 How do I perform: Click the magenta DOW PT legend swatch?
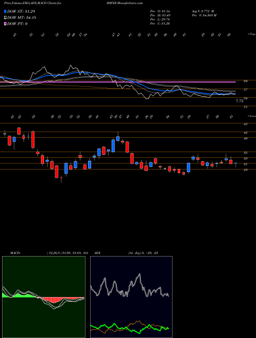pyautogui.click(x=5, y=24)
